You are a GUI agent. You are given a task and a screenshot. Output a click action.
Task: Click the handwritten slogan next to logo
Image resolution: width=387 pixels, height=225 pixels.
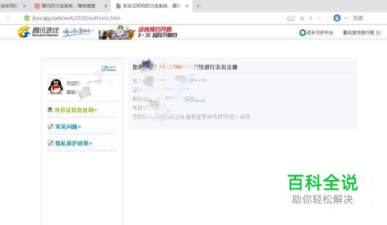pos(78,32)
